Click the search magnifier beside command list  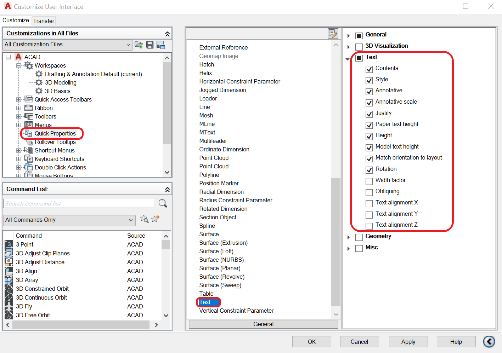pyautogui.click(x=163, y=203)
